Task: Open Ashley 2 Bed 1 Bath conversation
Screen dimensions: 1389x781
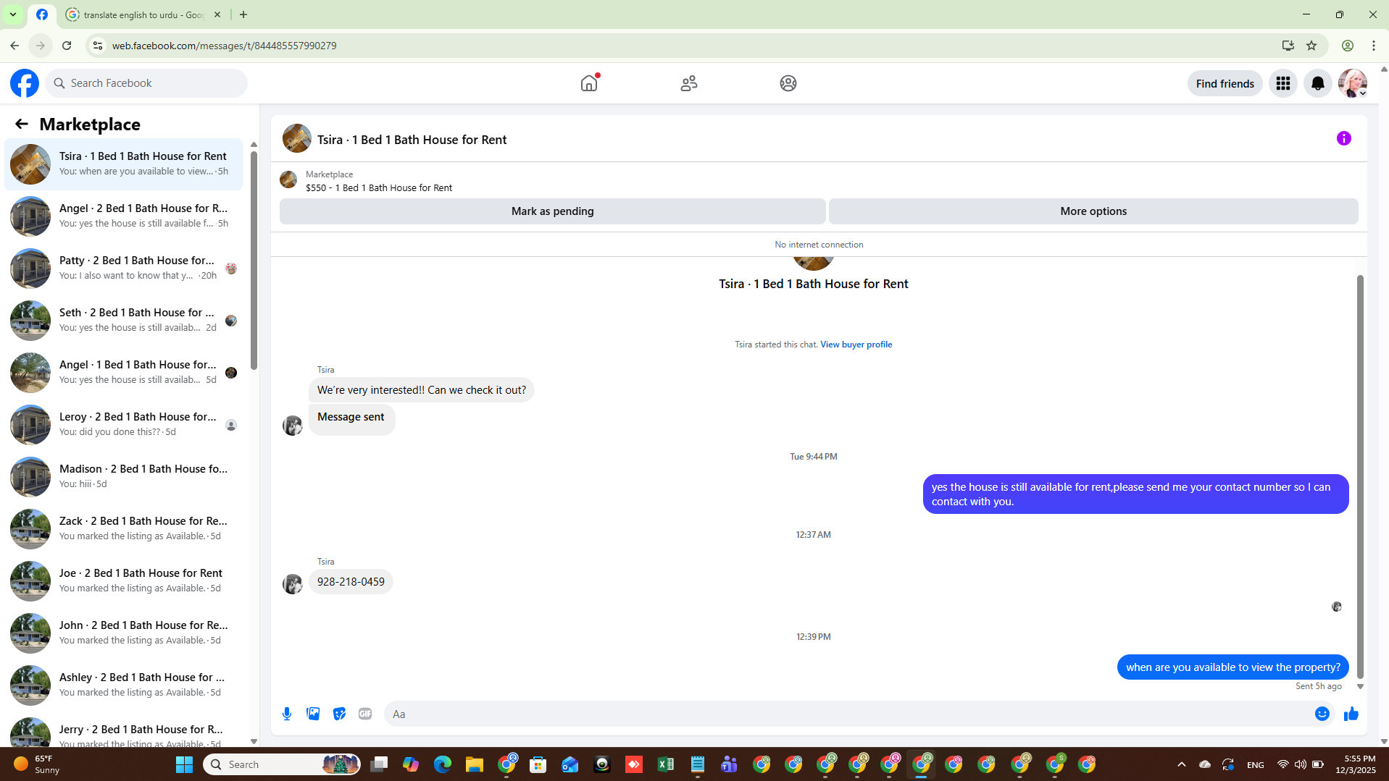Action: click(124, 685)
